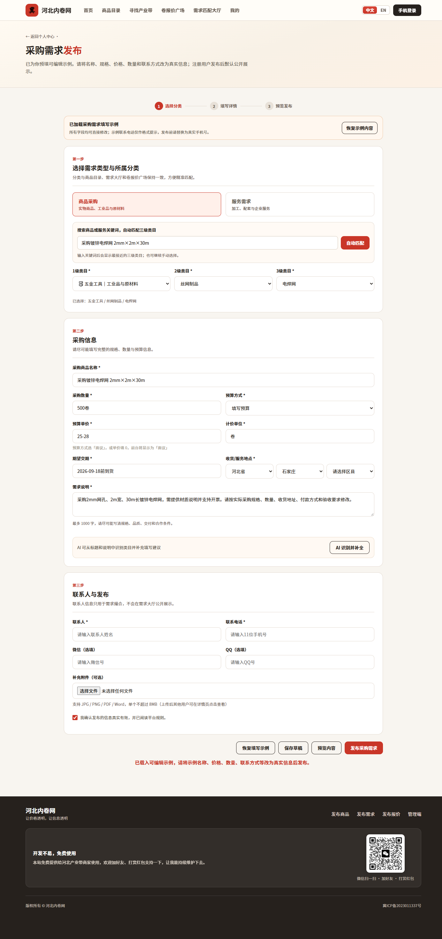
Task: Open footer link 管理端
Action: click(x=414, y=814)
